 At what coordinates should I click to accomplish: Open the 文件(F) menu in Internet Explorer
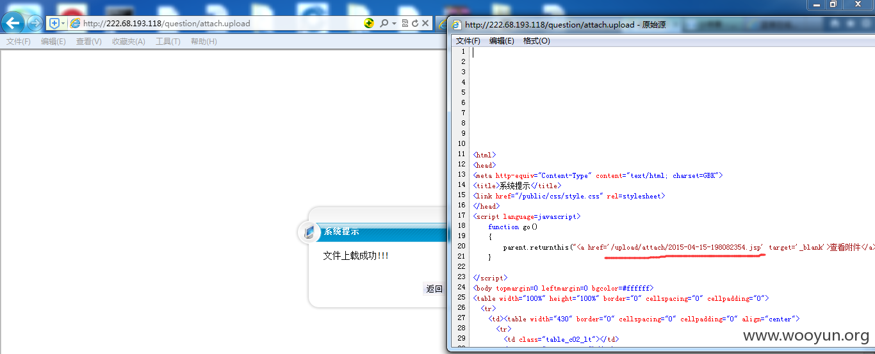(x=19, y=41)
